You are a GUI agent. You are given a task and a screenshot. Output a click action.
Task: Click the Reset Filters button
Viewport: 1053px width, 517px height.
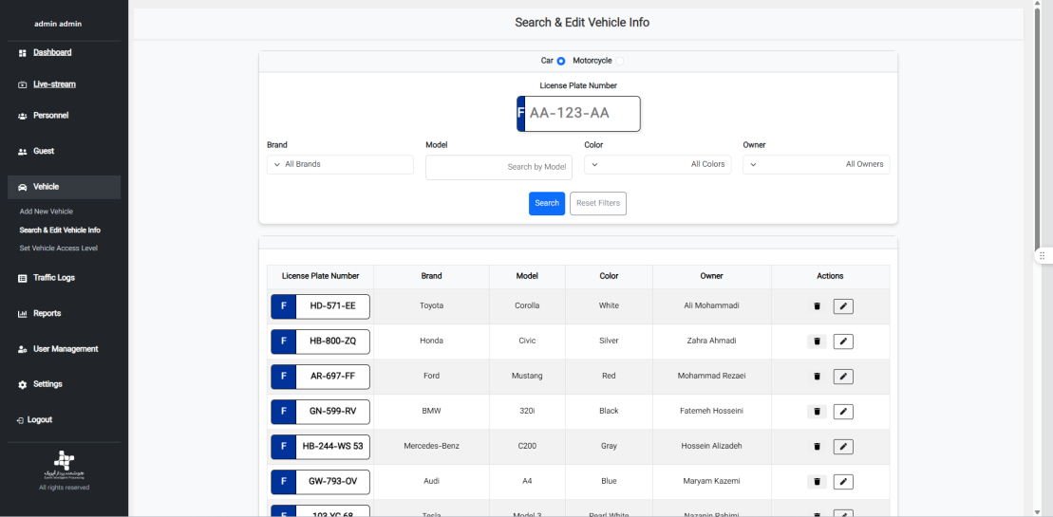[x=598, y=204]
